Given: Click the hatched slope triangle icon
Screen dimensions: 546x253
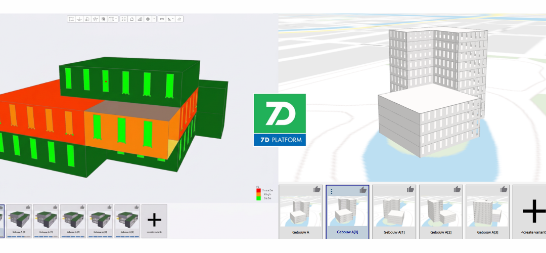Looking at the screenshot, I should (140, 19).
